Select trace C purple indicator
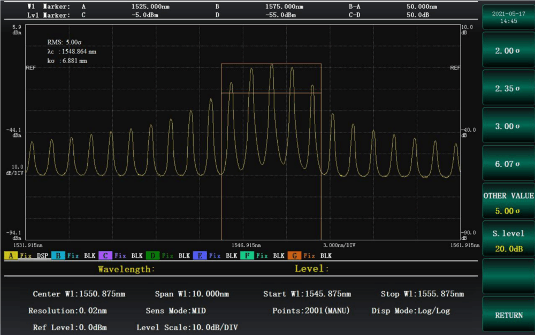 click(x=105, y=256)
